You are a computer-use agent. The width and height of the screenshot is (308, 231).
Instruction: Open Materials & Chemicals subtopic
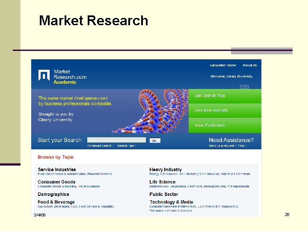coord(236,174)
